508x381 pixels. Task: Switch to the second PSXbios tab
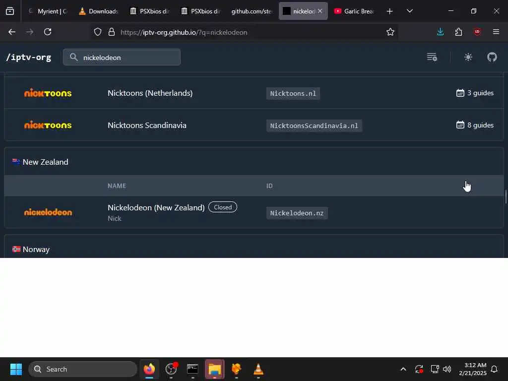tap(201, 11)
